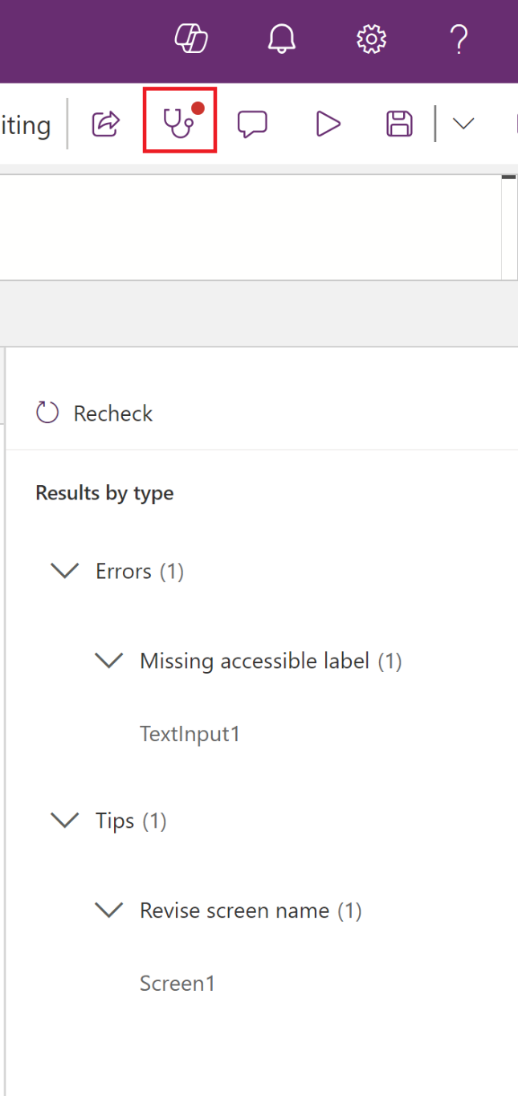Open the Help question mark

click(458, 39)
